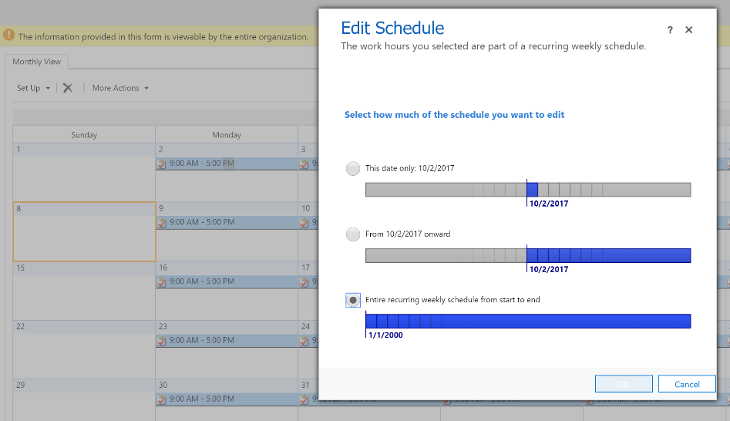This screenshot has height=421, width=730.
Task: Click work hours icon on Monday 9
Action: coord(162,222)
